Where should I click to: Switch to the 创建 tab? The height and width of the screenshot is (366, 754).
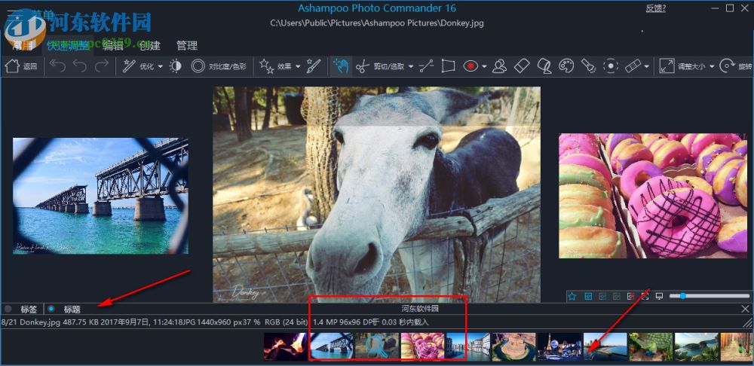tap(149, 46)
